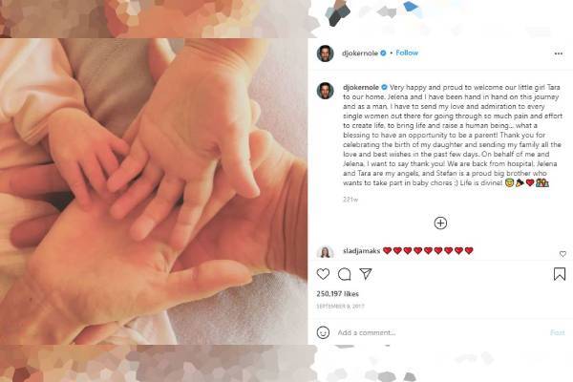Screen dimensions: 573x382
Task: Click the Add a comment field
Action: pos(440,332)
